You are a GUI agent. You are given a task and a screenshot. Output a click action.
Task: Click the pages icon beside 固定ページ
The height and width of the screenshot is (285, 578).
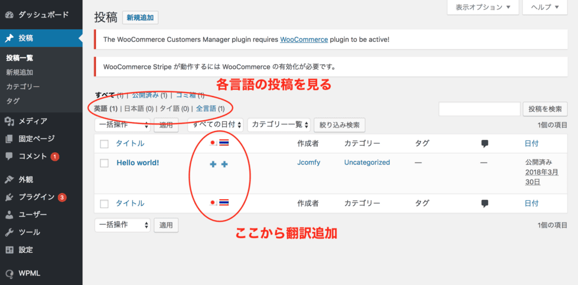click(10, 139)
